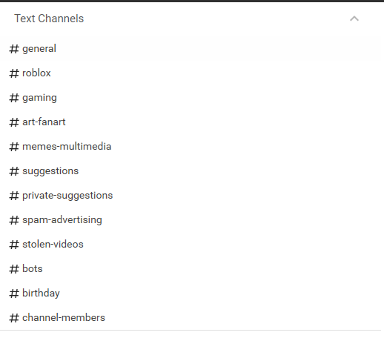Click the hash icon beside channel-members
Image resolution: width=384 pixels, height=338 pixels.
point(14,318)
